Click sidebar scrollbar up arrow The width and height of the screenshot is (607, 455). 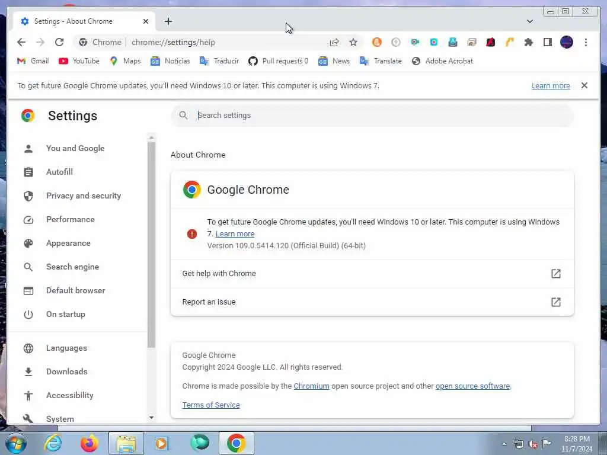pyautogui.click(x=151, y=137)
